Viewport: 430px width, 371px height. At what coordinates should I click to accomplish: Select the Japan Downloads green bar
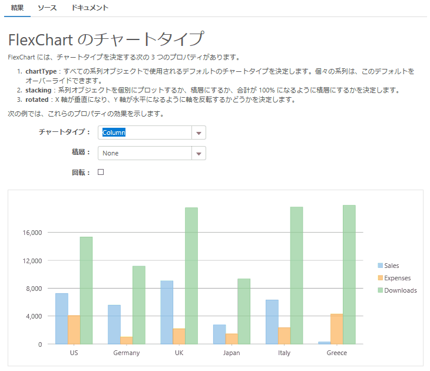tap(244, 312)
